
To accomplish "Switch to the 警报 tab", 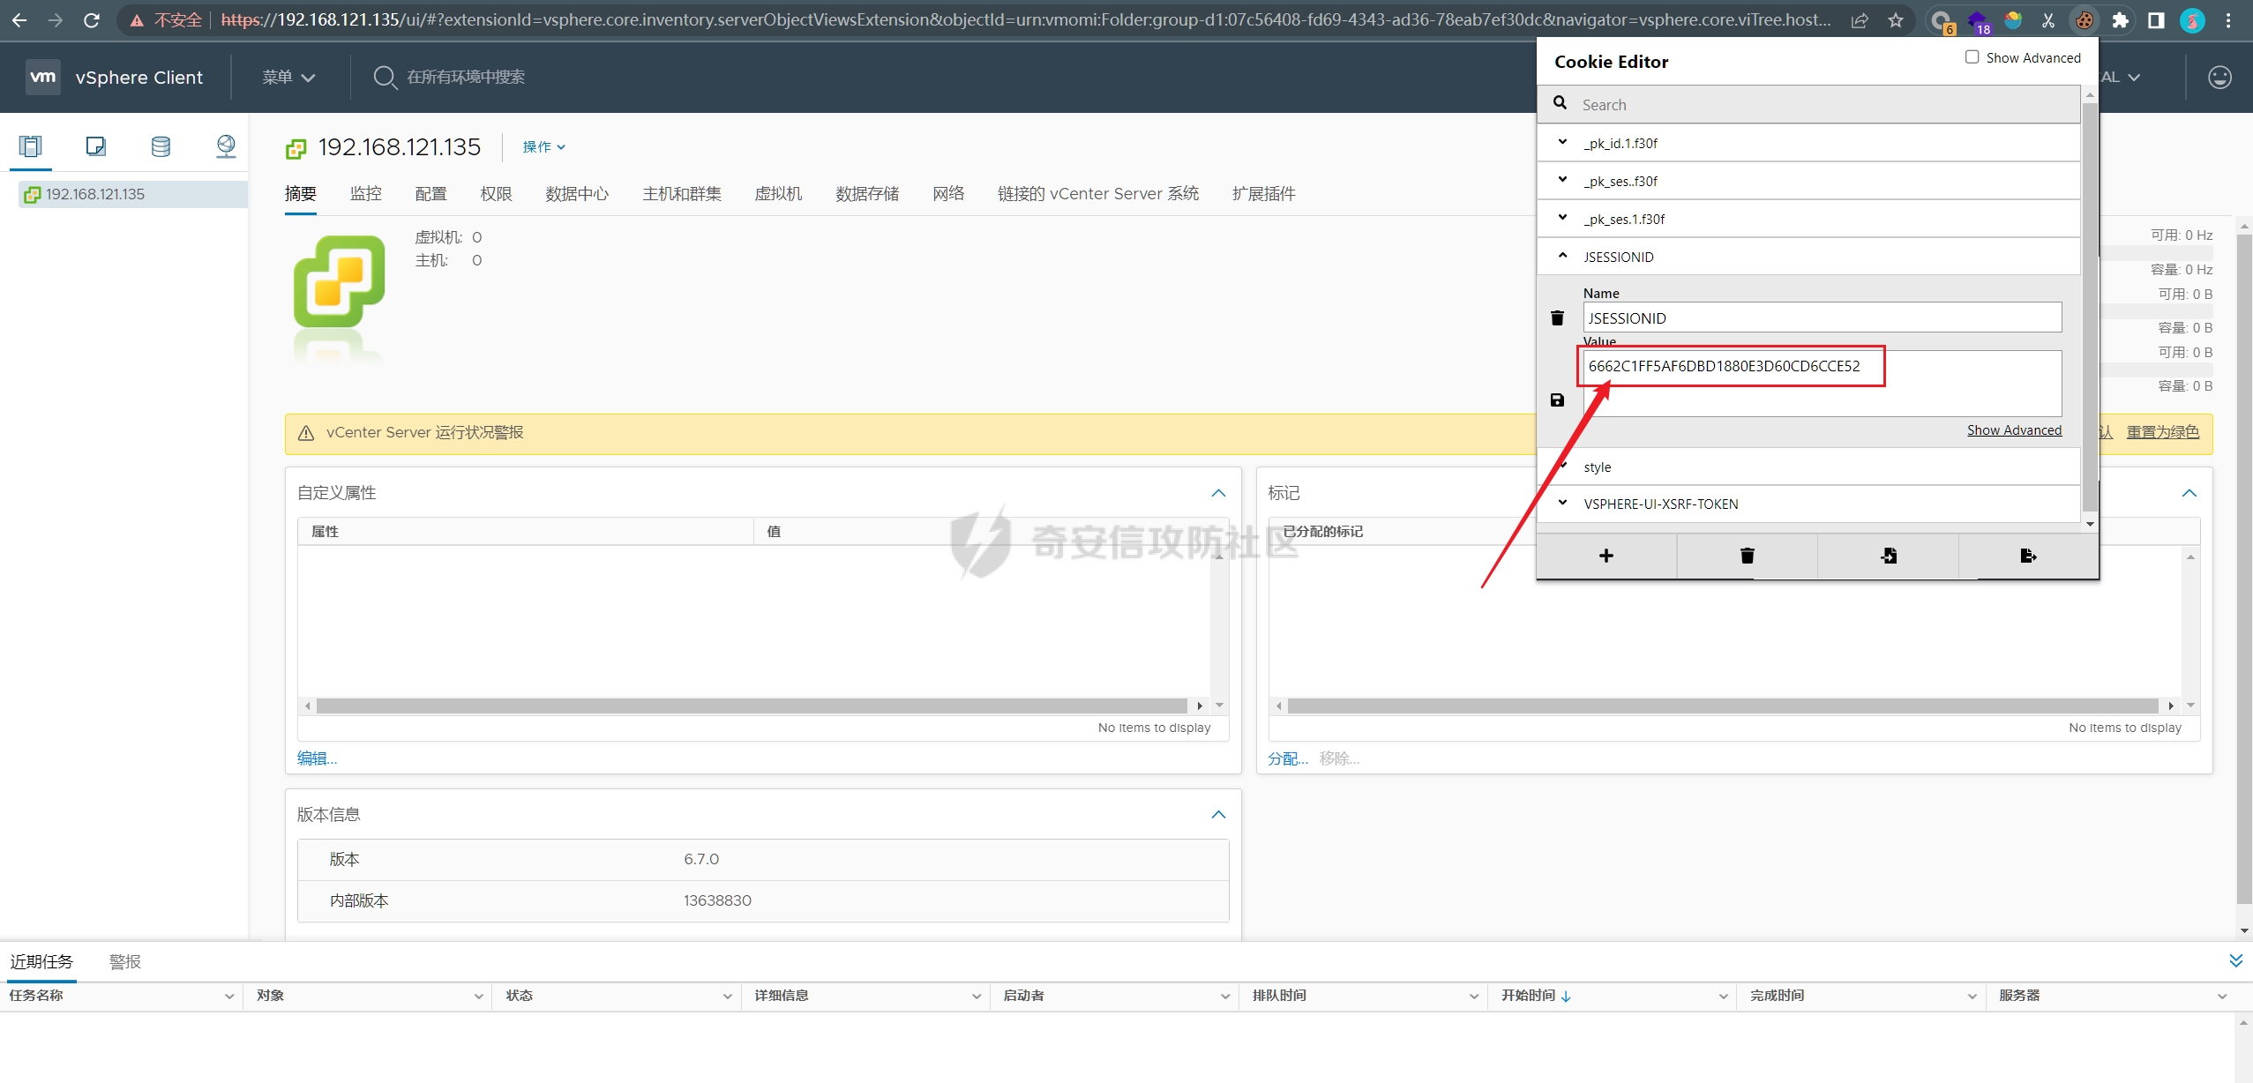I will tap(124, 961).
